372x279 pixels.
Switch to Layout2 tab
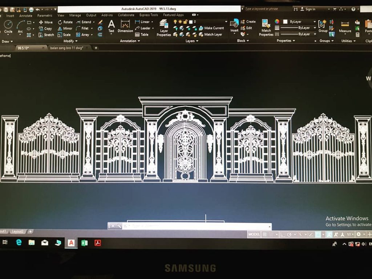click(x=17, y=231)
